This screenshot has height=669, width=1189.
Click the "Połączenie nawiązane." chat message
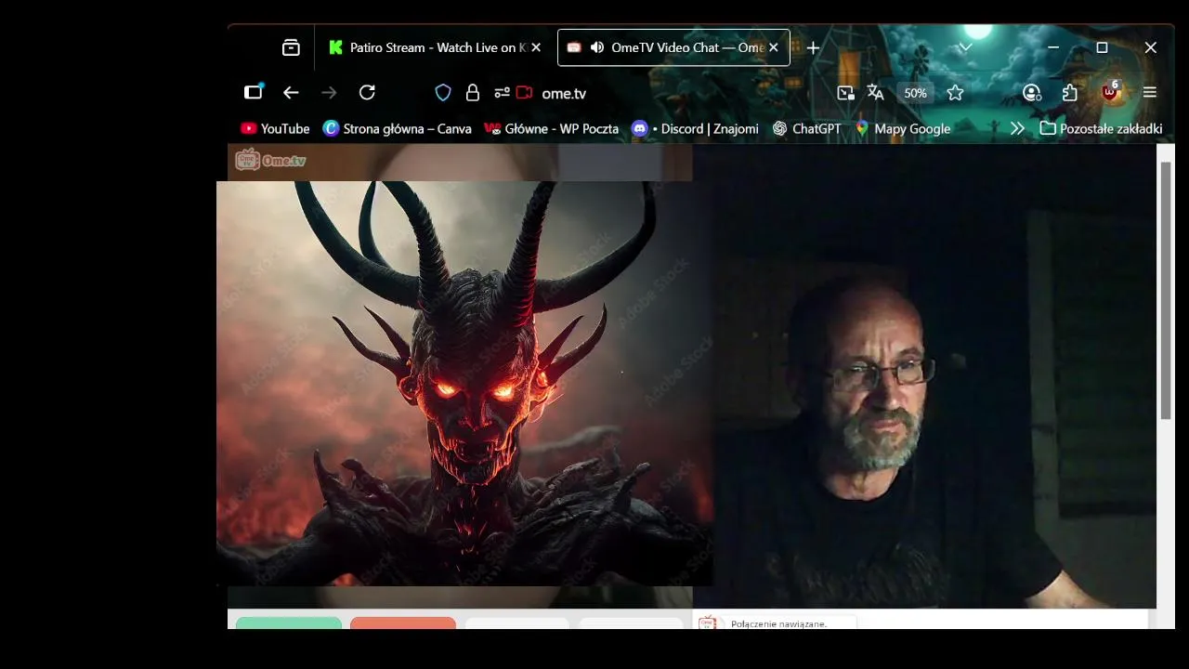tap(778, 624)
